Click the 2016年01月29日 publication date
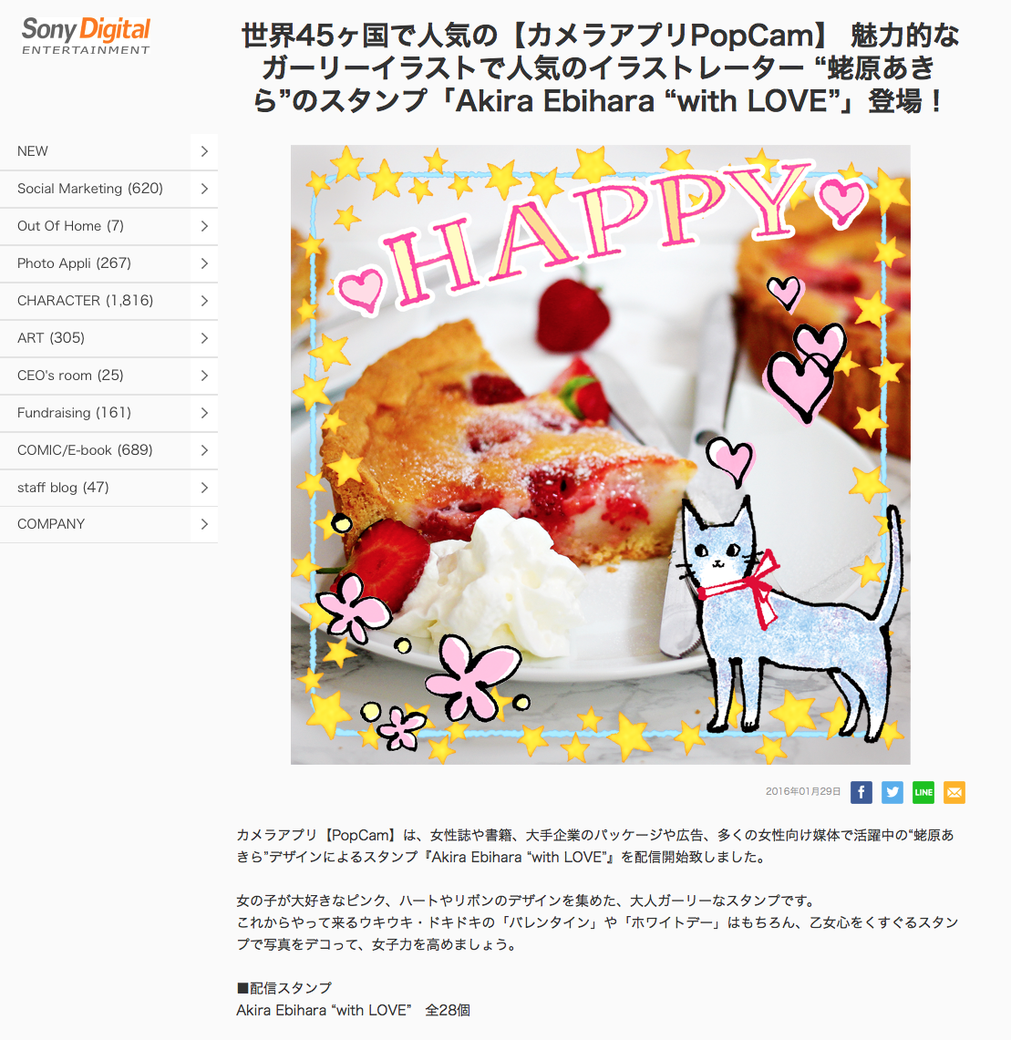 click(803, 791)
